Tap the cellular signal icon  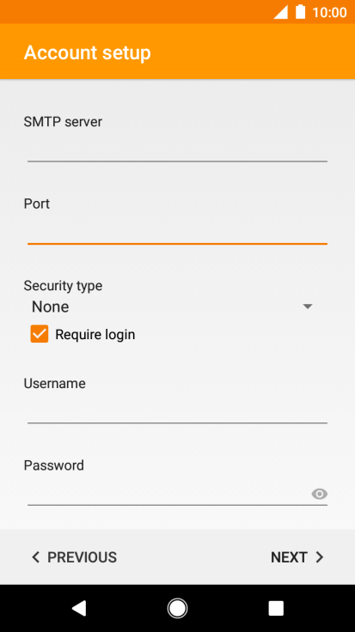pos(281,12)
